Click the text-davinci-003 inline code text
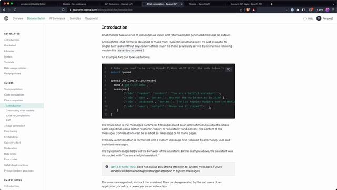337x190 pixels. point(130,51)
